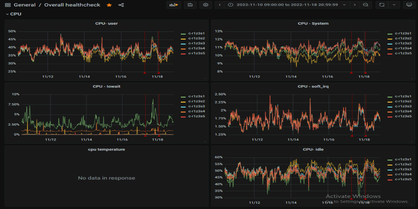Unstar the Overall healthcheck dashboard
This screenshot has width=418, height=209.
pyautogui.click(x=109, y=5)
